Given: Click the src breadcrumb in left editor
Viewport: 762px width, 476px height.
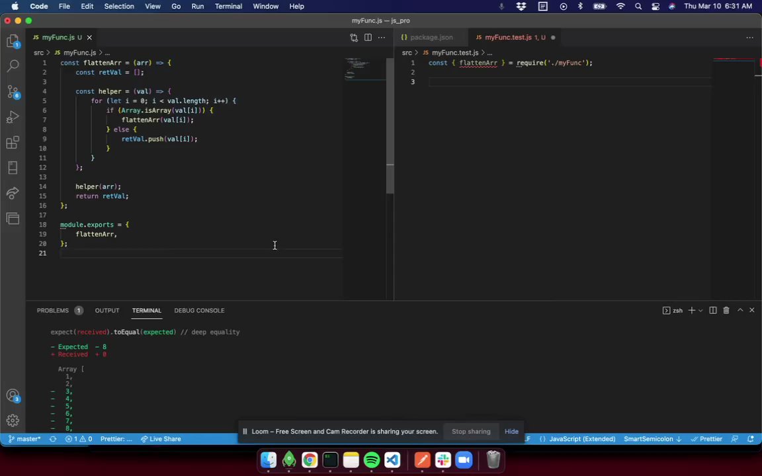Looking at the screenshot, I should click(38, 52).
